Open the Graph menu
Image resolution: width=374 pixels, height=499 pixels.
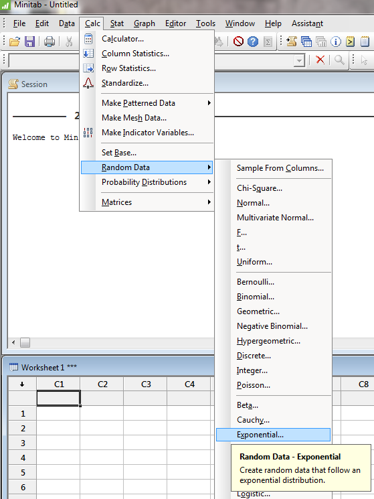click(x=145, y=23)
